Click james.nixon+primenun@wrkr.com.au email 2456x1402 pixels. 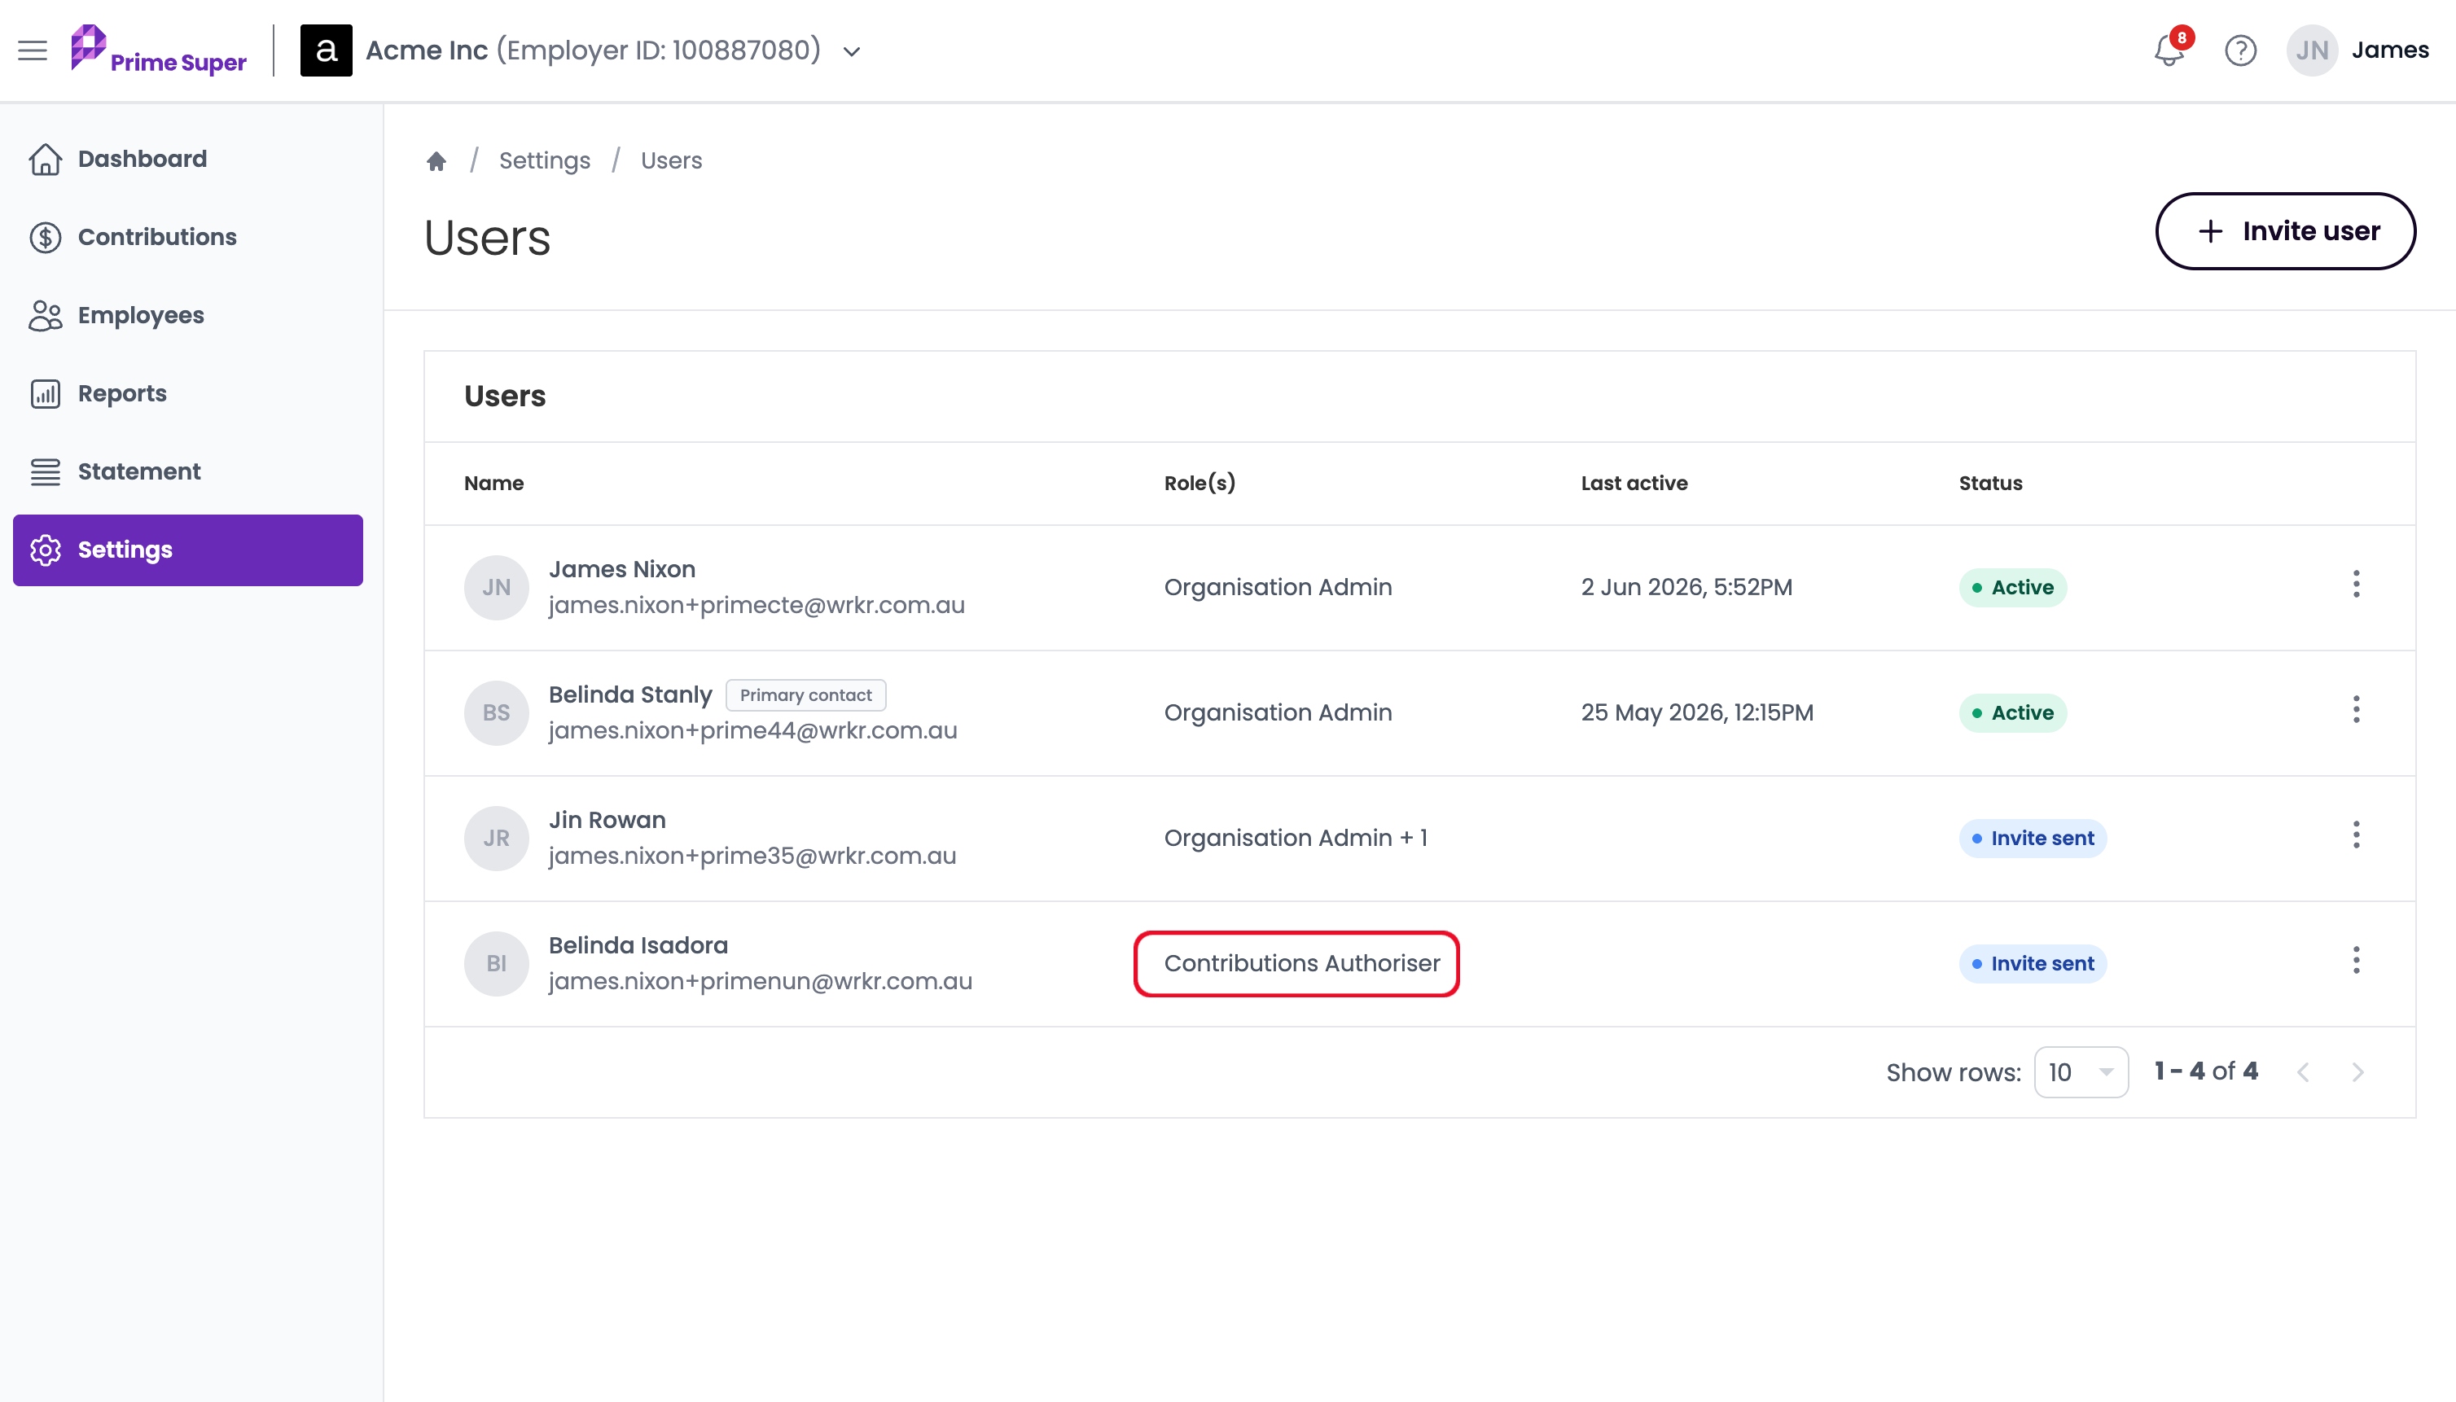pos(760,981)
